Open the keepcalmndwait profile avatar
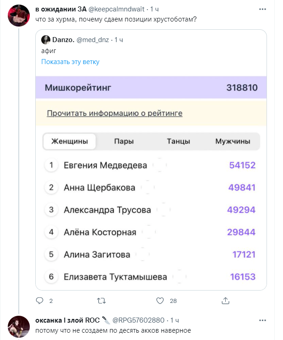The image size is (283, 340). coord(18,15)
